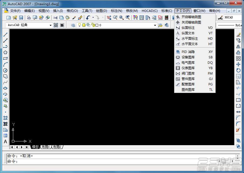The image size is (244, 173).
Task: Click the command window scroll-up arrow
Action: (x=238, y=156)
